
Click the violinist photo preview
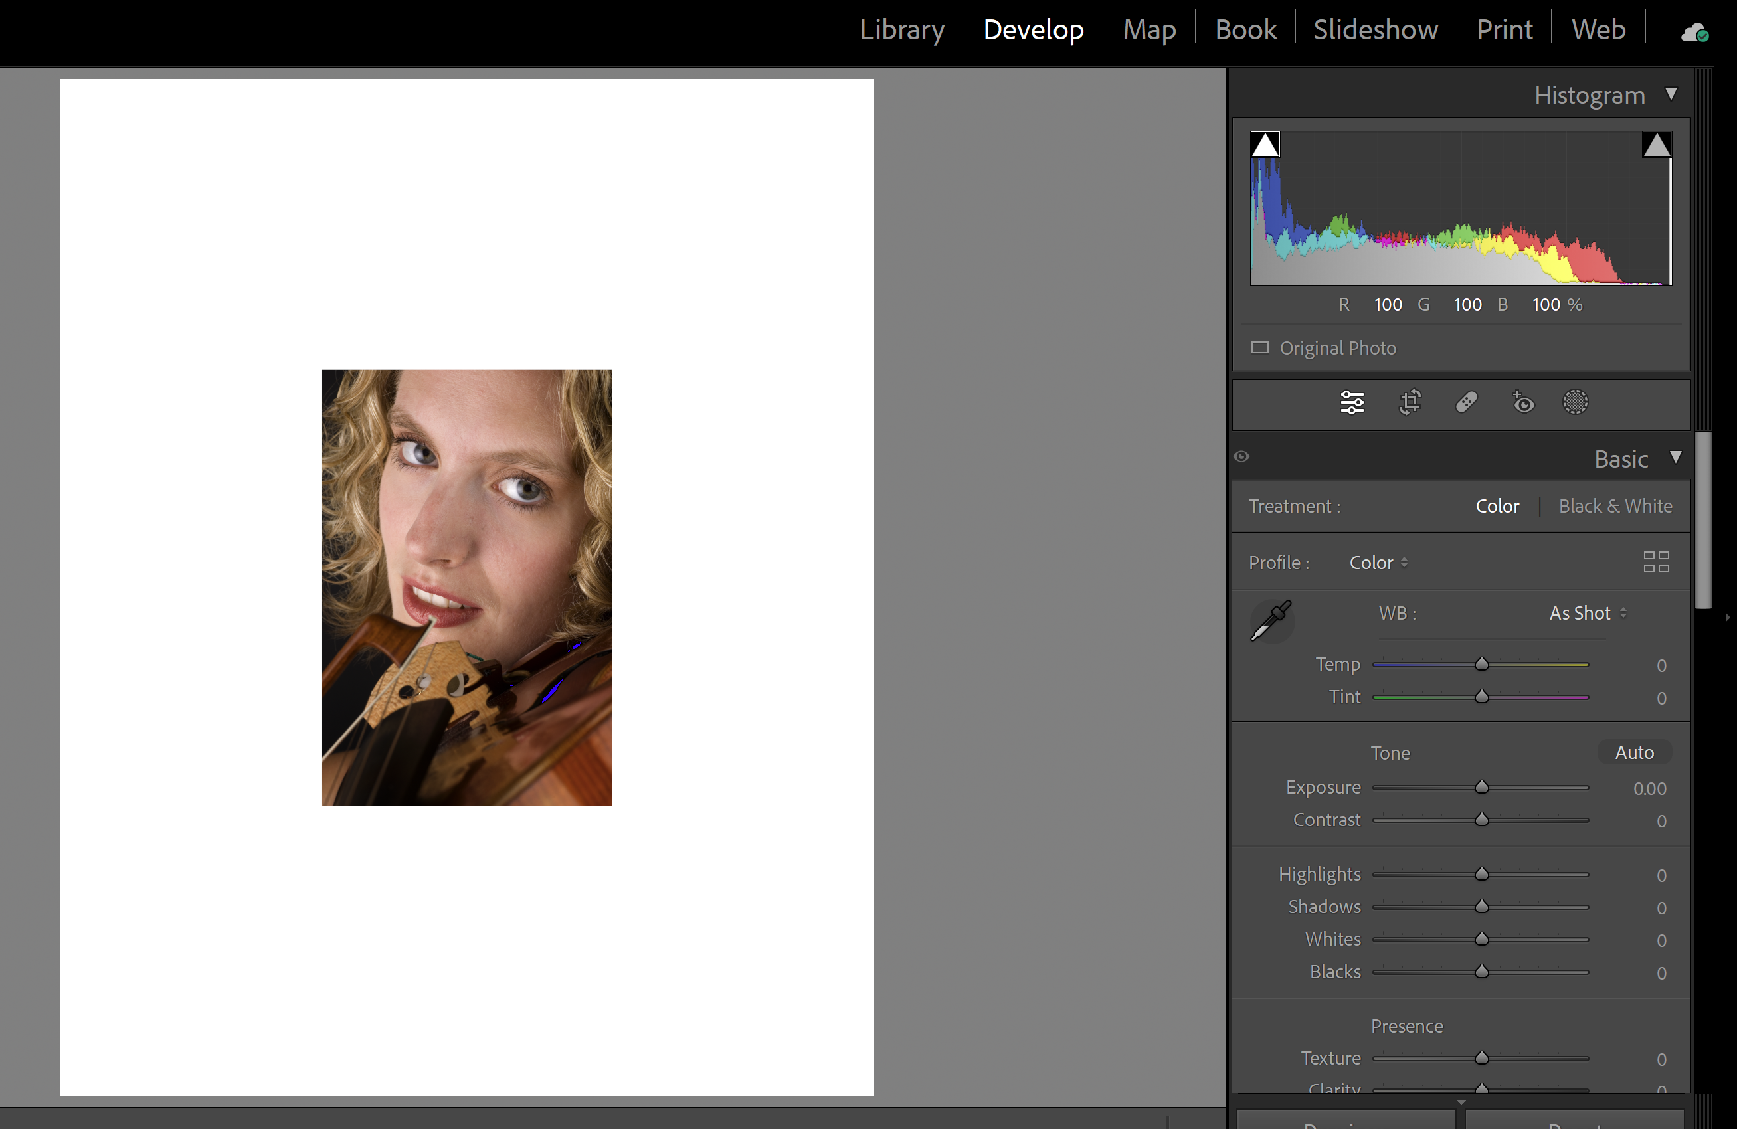pos(466,588)
